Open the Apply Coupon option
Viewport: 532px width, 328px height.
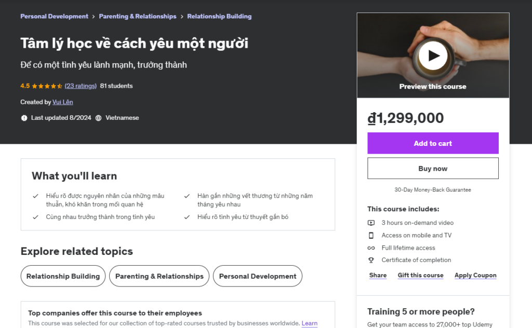click(475, 276)
